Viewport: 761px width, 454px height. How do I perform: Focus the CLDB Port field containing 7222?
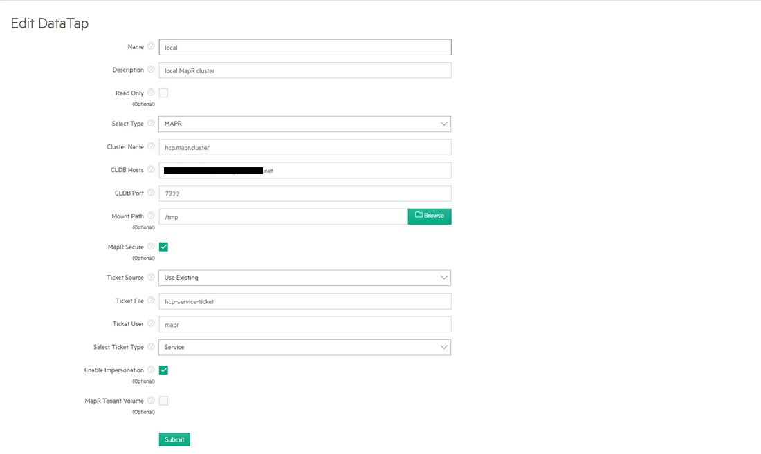point(305,193)
